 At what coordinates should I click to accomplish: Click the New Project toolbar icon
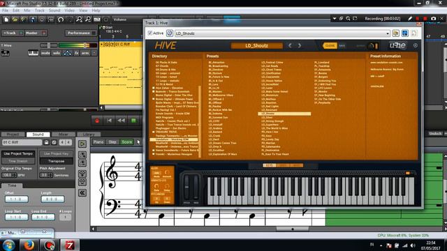(6, 20)
